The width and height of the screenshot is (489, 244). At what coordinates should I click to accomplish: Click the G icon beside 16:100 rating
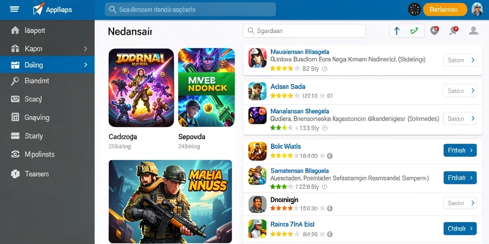(x=330, y=156)
